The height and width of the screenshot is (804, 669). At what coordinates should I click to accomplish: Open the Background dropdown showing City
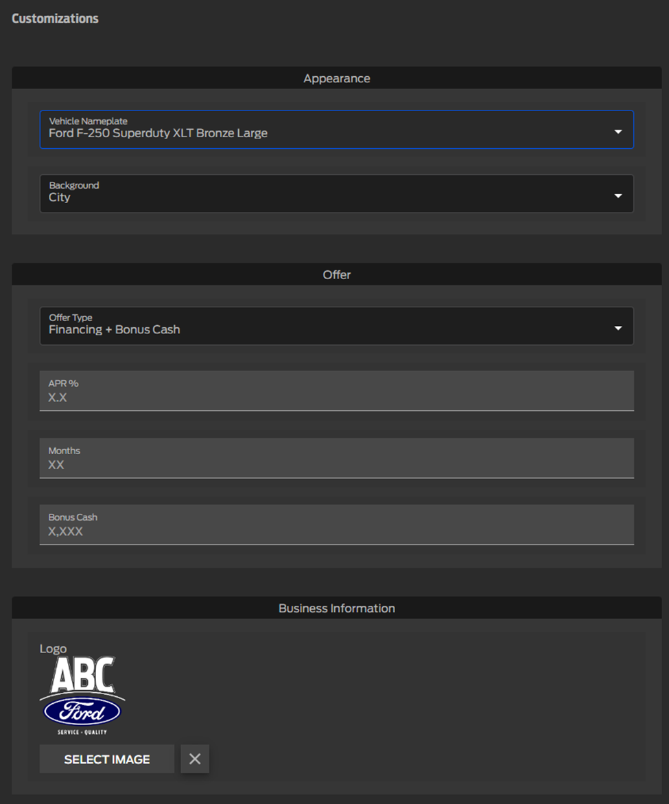pos(336,194)
